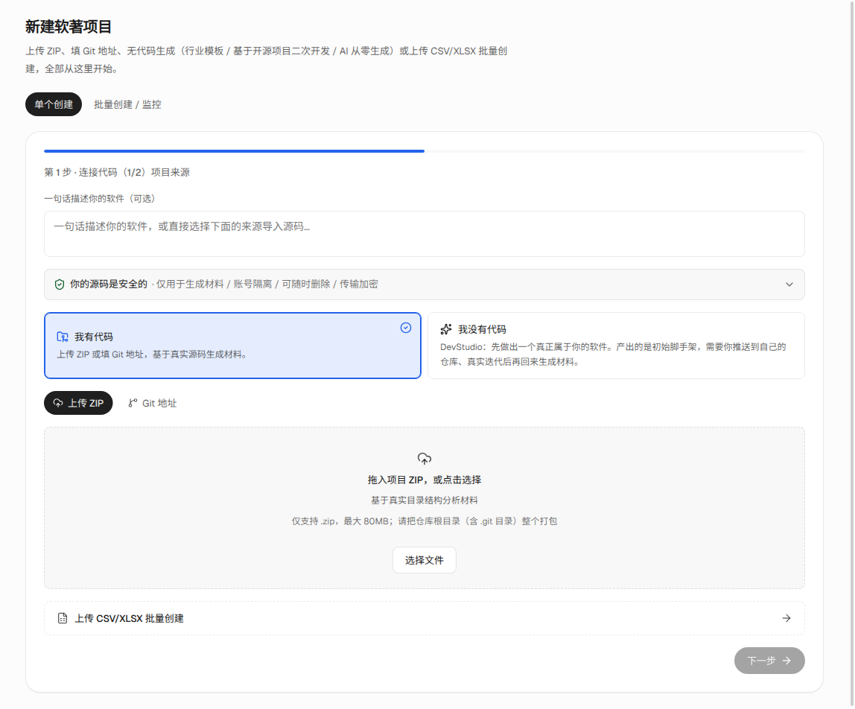Click the 新建软著项目 page heading

[x=69, y=27]
